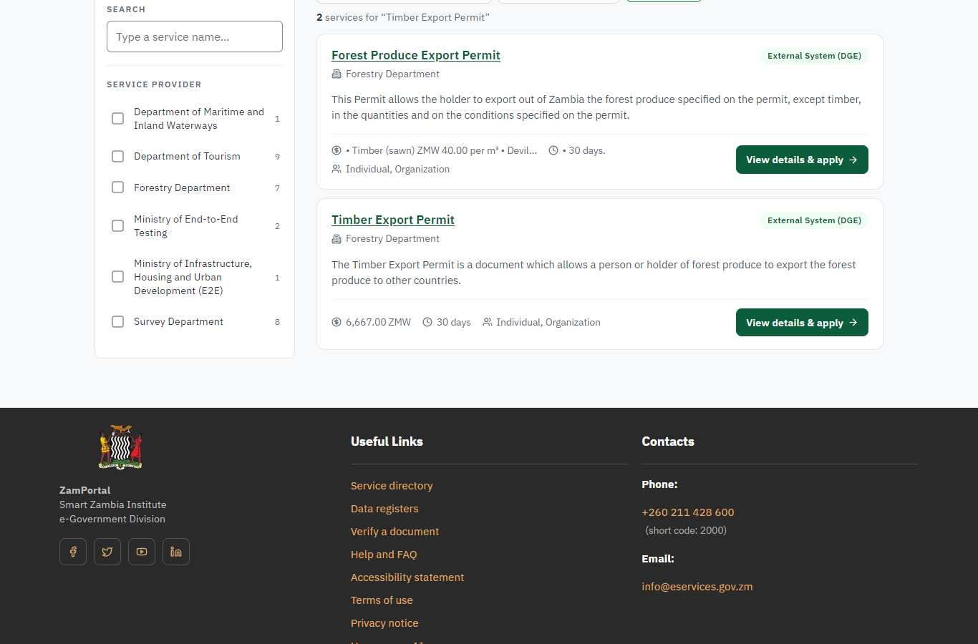Open Terms of use link
The width and height of the screenshot is (978, 644).
click(x=382, y=600)
